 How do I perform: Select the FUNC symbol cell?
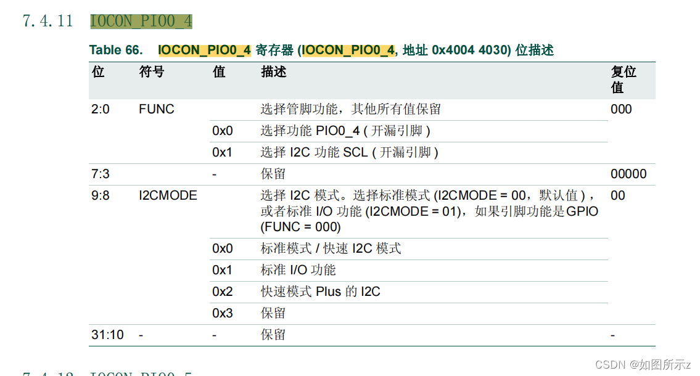(x=156, y=109)
